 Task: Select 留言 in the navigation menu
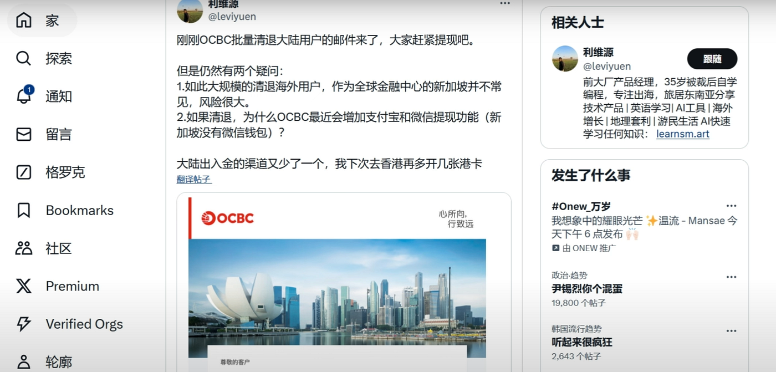click(59, 134)
